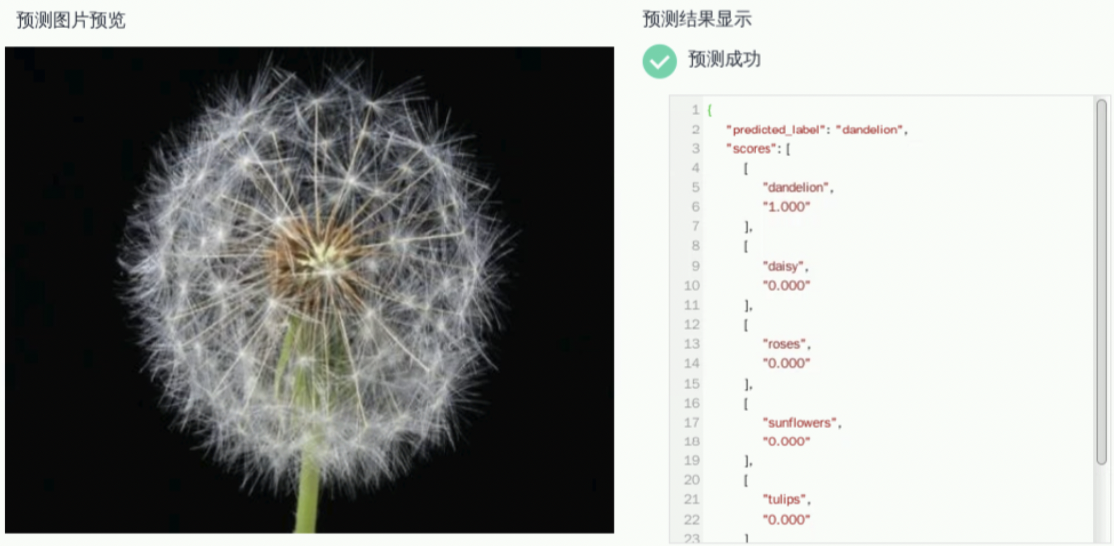1114x546 pixels.
Task: Click line number 1 in the gutter
Action: [x=695, y=110]
